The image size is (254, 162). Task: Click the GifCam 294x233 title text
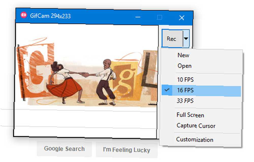(50, 16)
